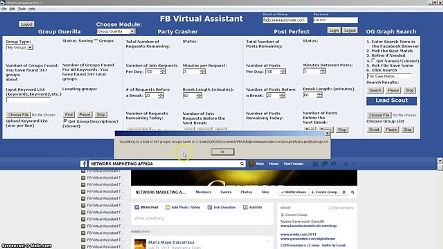Click the Email or Phone field
The image size is (443, 249).
point(285,20)
